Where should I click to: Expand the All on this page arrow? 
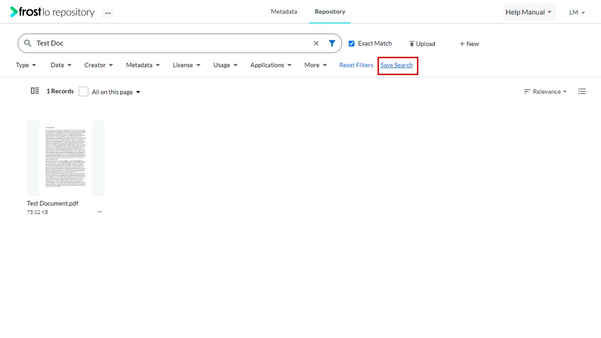coord(138,92)
